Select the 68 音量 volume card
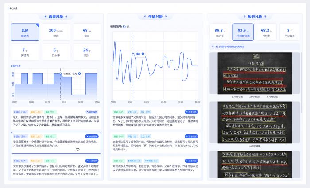This screenshot has width=310, height=188. 87,32
